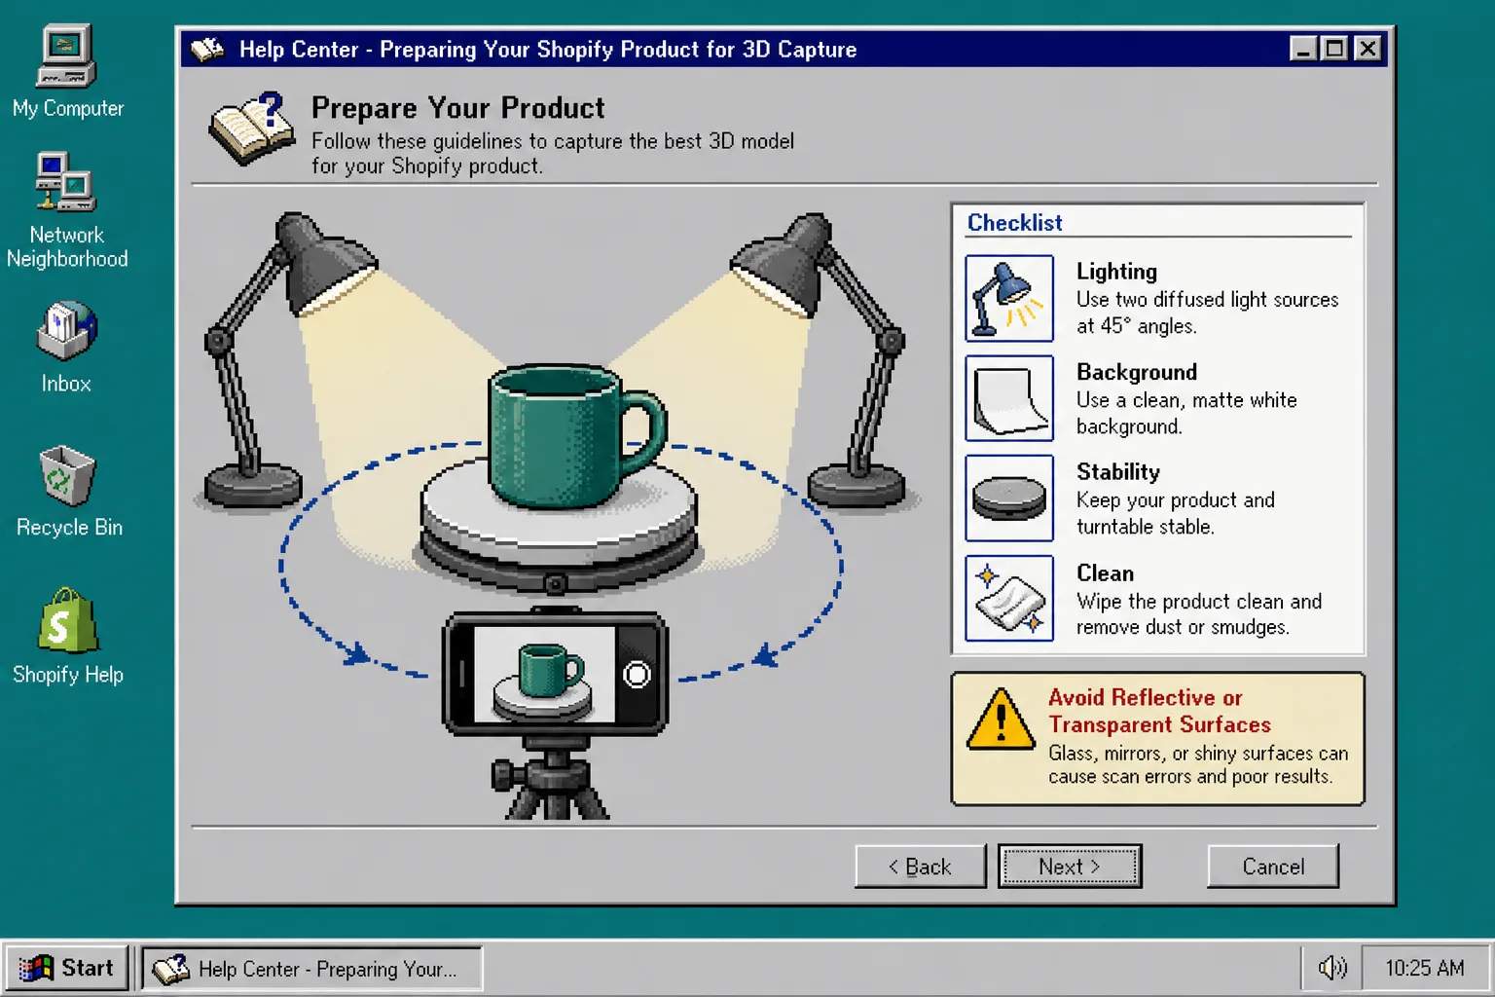Open the Start menu
The width and height of the screenshot is (1495, 997).
click(67, 968)
